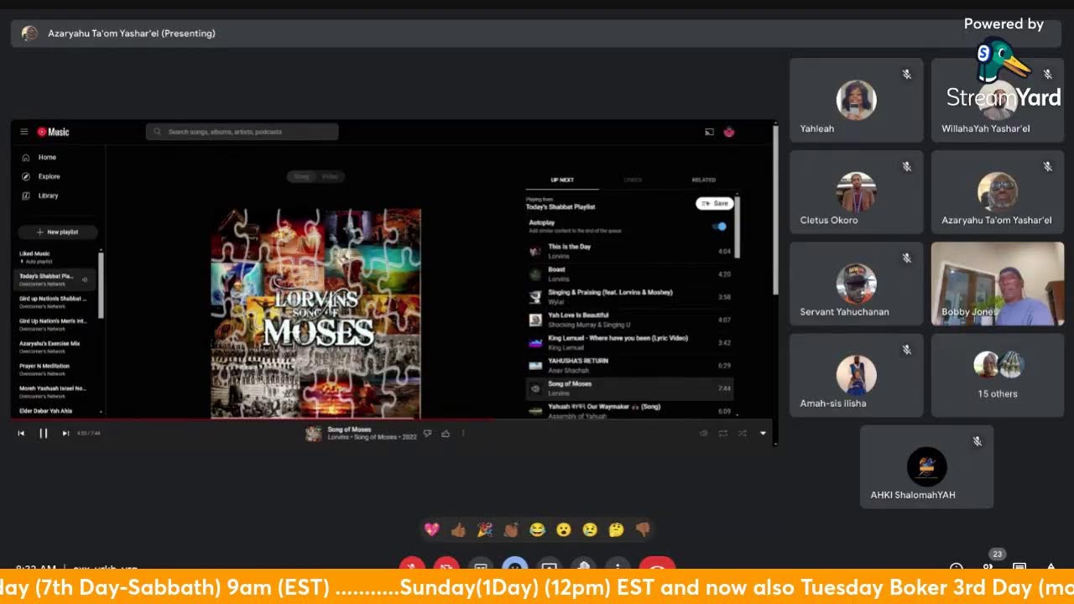Open the Liked Music playlist
The height and width of the screenshot is (604, 1074).
coord(57,257)
